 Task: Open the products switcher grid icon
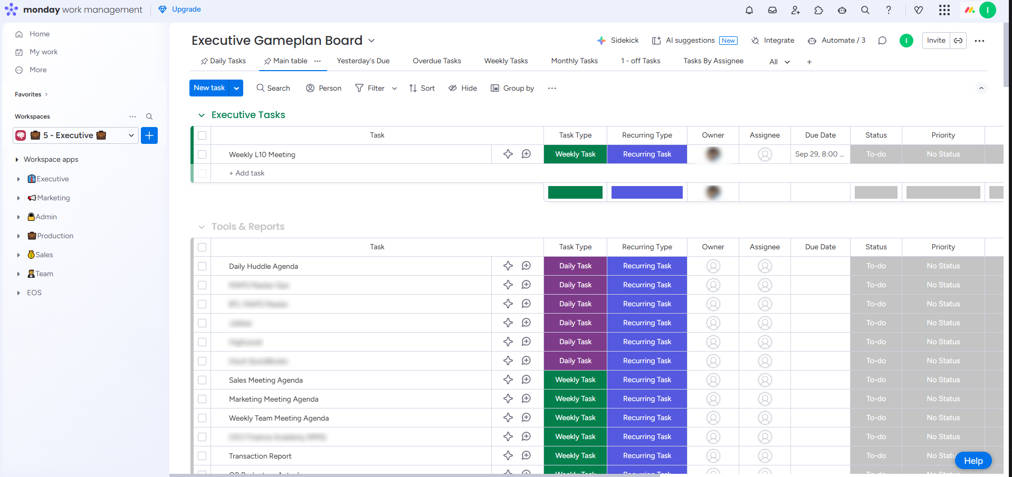[944, 10]
